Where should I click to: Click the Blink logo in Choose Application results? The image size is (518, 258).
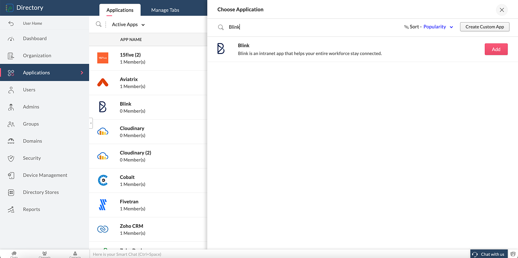point(221,49)
